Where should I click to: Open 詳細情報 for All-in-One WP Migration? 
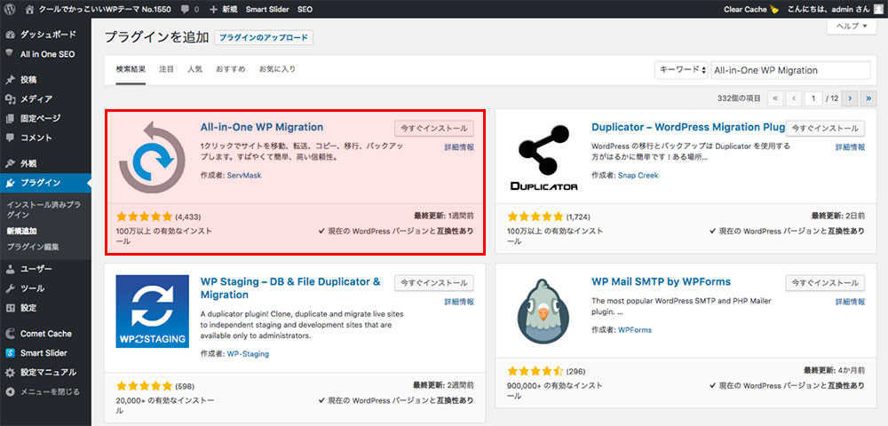click(x=459, y=147)
